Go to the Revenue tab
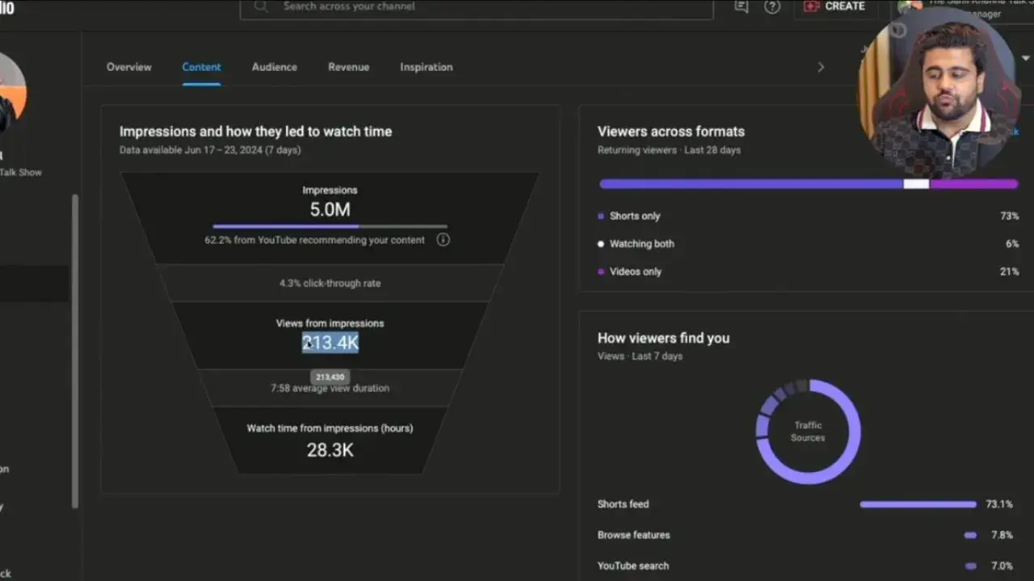Image resolution: width=1034 pixels, height=581 pixels. [348, 67]
